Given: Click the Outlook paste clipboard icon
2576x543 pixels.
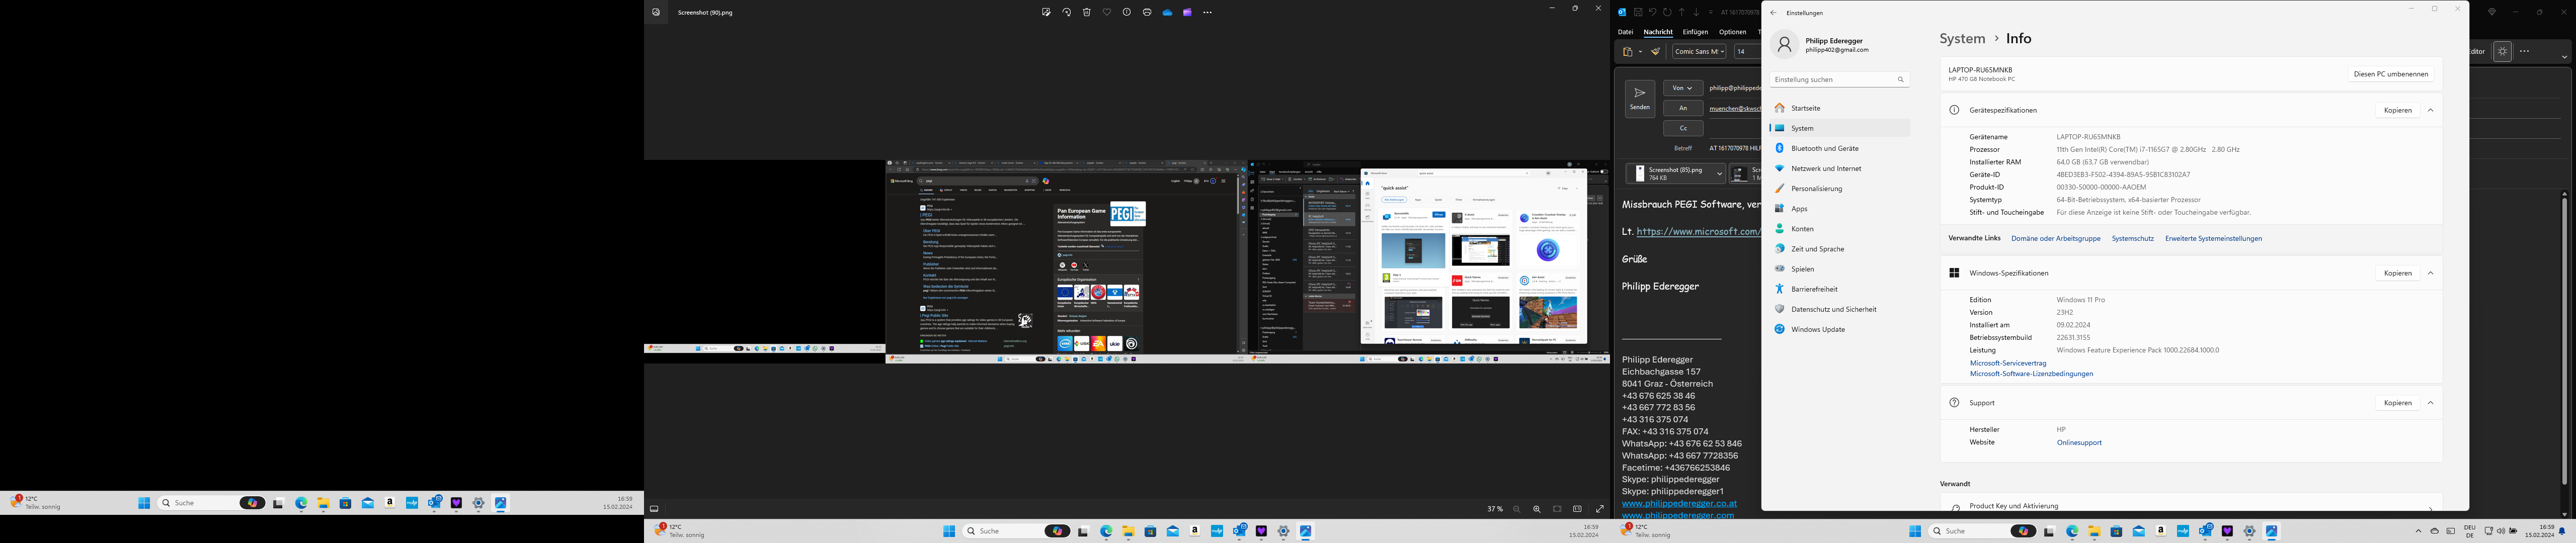Looking at the screenshot, I should click(1628, 52).
